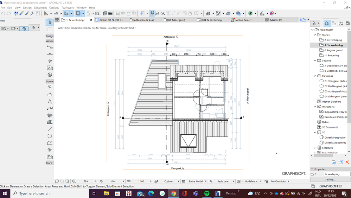Viewport: 351px width, 198px height.
Task: Open No Overrides graphic override dropdown
Action: pyautogui.click(x=288, y=181)
